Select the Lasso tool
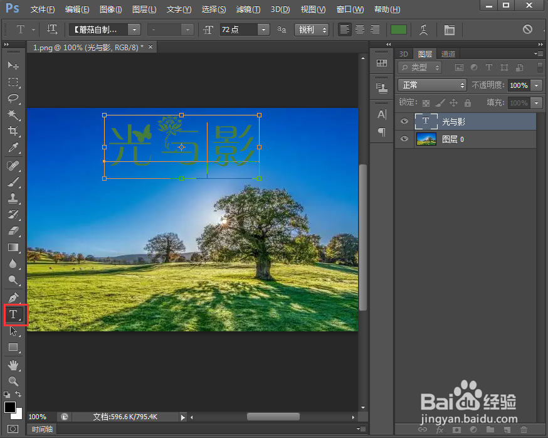The image size is (548, 438). pos(13,99)
